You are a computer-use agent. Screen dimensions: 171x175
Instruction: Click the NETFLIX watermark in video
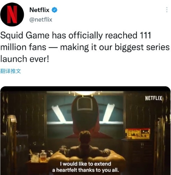pos(154,98)
